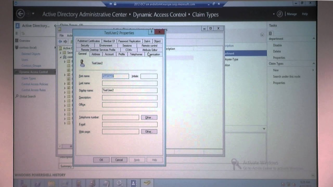
Task: Confirm with the OK button
Action: tap(101, 160)
